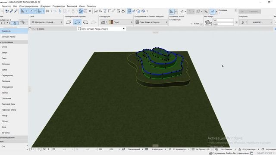This screenshot has width=276, height=155.
Task: Click the mirror/split icon
Action: (96, 11)
